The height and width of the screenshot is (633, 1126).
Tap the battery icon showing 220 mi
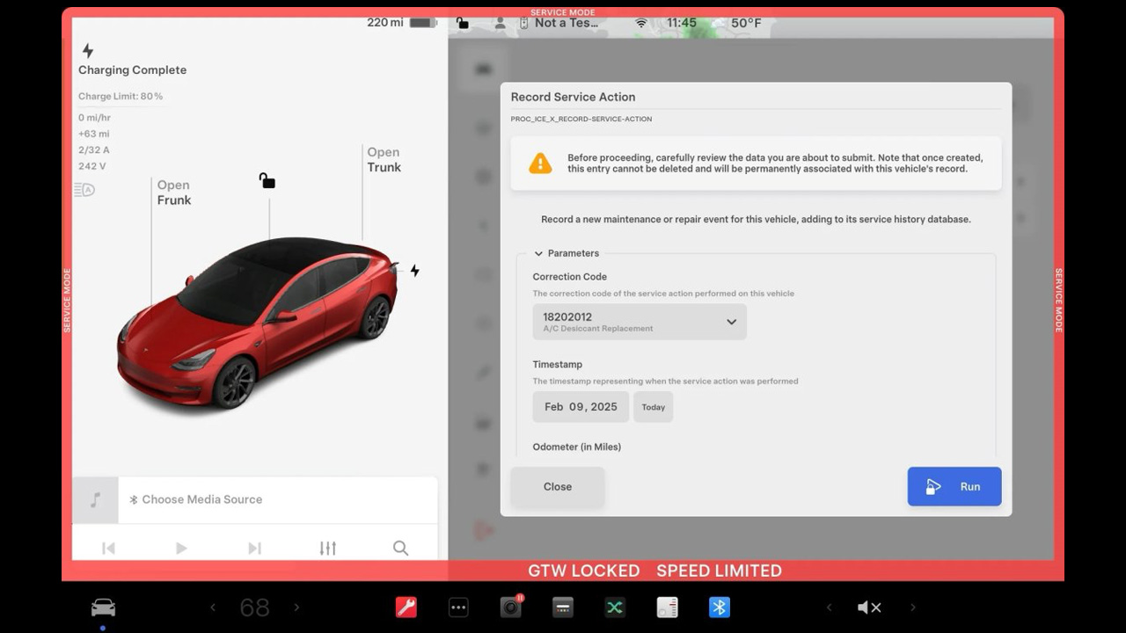[x=423, y=23]
